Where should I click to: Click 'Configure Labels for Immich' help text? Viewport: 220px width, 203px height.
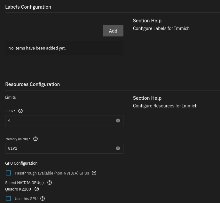coord(161,28)
